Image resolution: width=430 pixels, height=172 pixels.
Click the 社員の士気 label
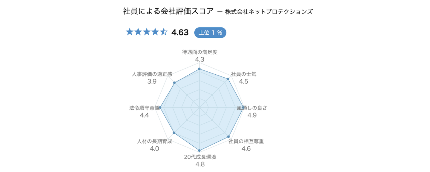pos(244,74)
